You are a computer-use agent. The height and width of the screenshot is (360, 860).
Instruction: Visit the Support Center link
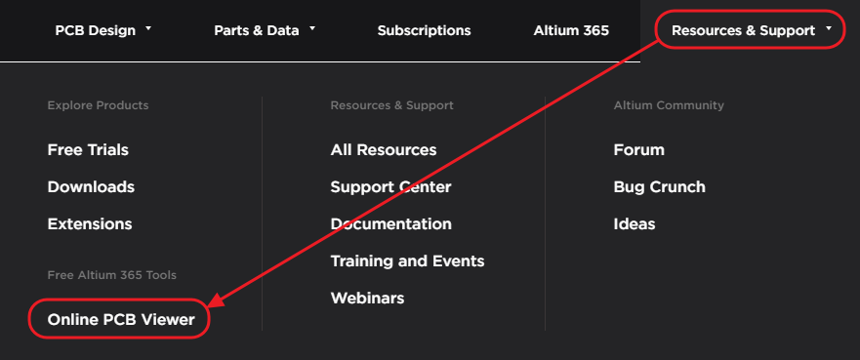click(391, 187)
